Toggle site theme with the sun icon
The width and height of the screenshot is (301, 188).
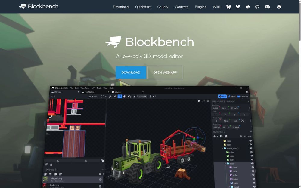(279, 7)
